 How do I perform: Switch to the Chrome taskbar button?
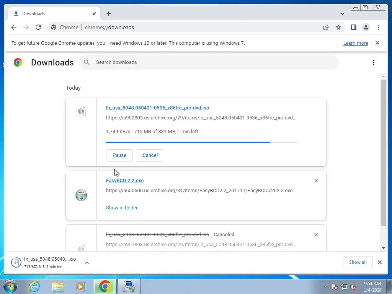(105, 286)
